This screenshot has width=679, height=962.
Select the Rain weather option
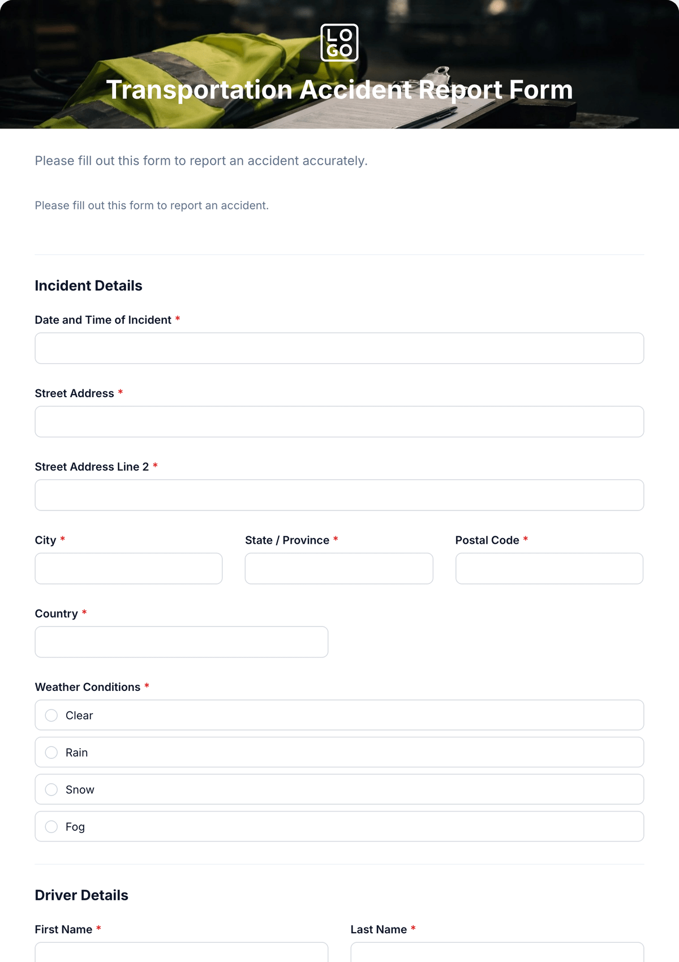pyautogui.click(x=339, y=752)
